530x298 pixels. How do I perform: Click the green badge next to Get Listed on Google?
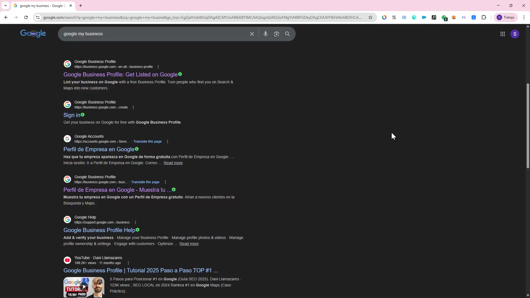[x=180, y=74]
